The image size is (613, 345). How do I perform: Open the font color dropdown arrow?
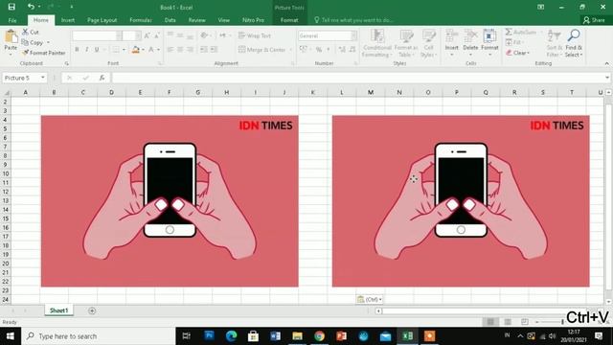point(159,50)
